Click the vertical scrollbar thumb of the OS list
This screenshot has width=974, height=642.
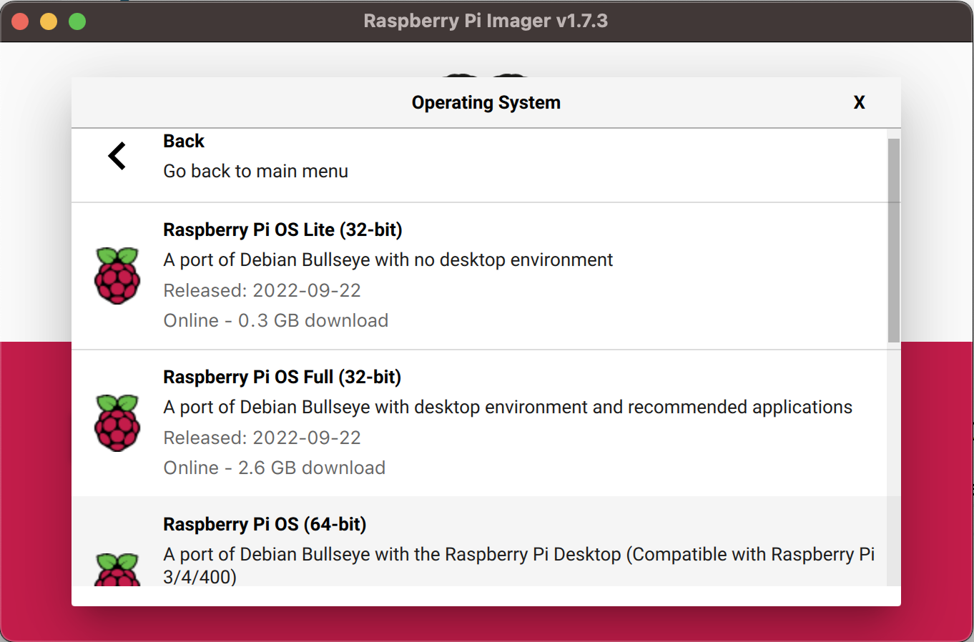click(x=894, y=240)
